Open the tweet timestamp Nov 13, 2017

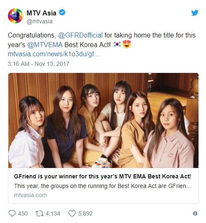pyautogui.click(x=38, y=64)
